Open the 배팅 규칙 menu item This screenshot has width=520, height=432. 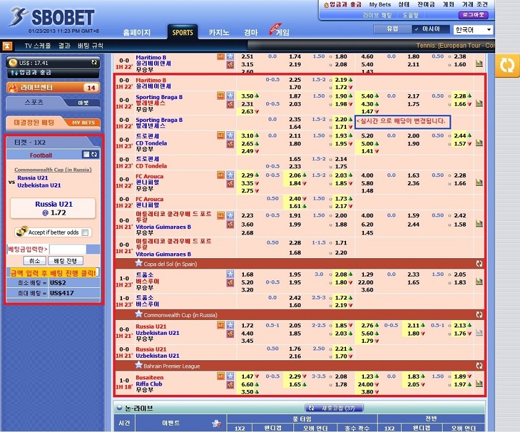click(90, 46)
